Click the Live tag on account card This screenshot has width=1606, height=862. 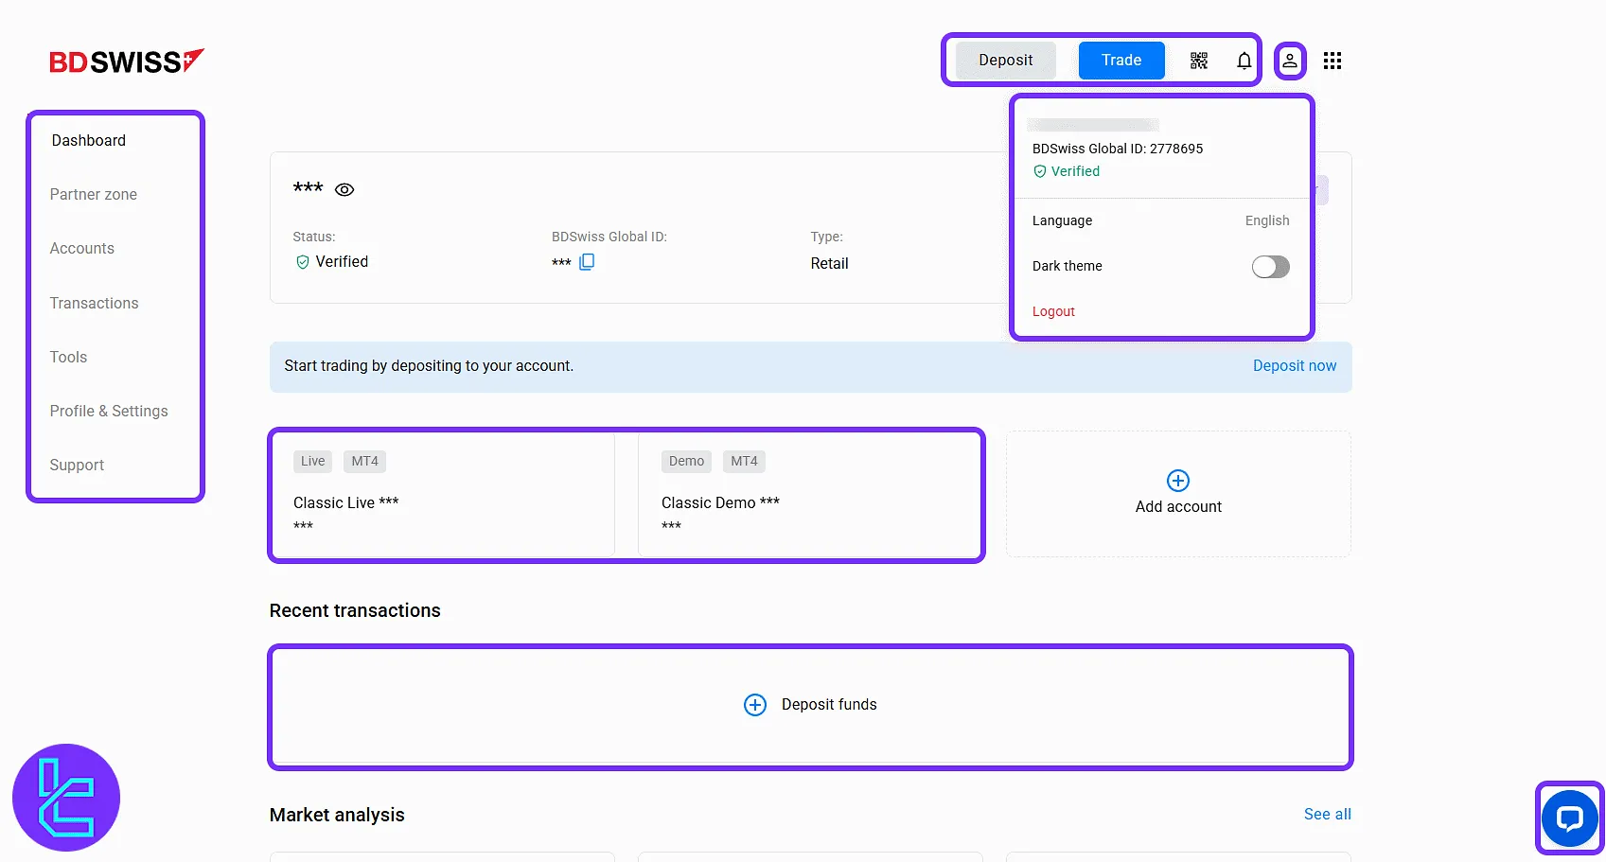(313, 462)
